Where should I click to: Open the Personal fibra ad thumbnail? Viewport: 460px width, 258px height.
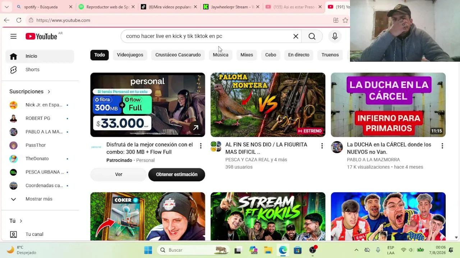[148, 105]
